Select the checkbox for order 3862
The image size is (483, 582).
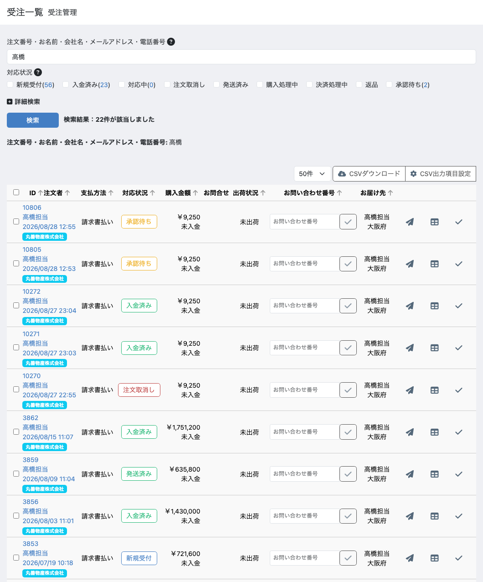(16, 431)
